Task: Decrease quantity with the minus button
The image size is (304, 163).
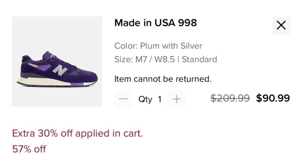Action: [123, 99]
